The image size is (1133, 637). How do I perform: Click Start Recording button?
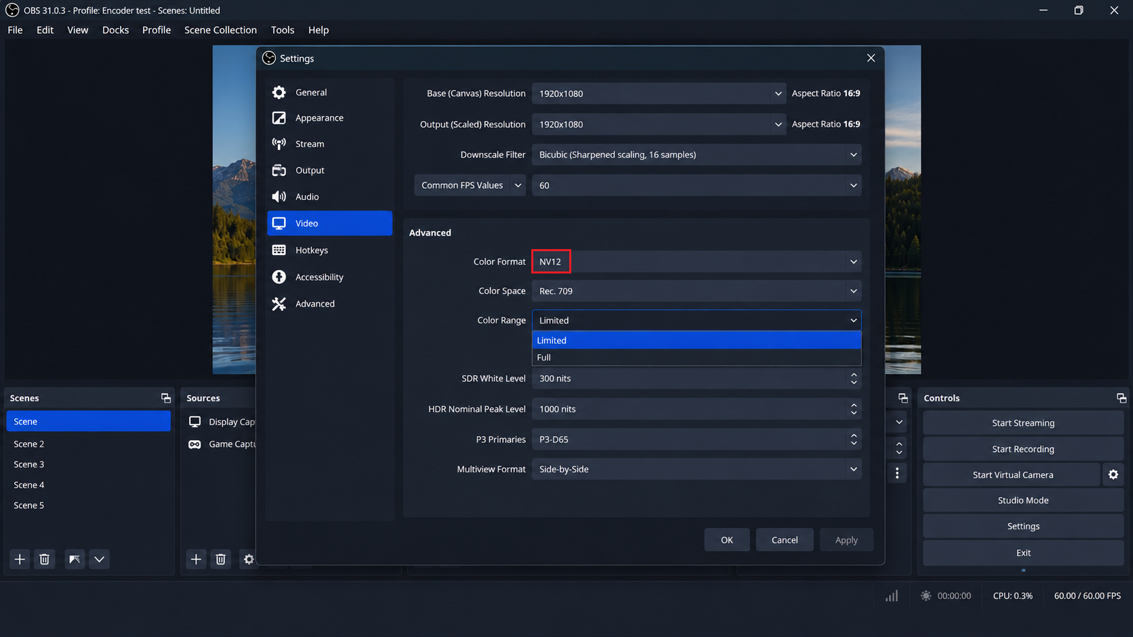(x=1023, y=449)
